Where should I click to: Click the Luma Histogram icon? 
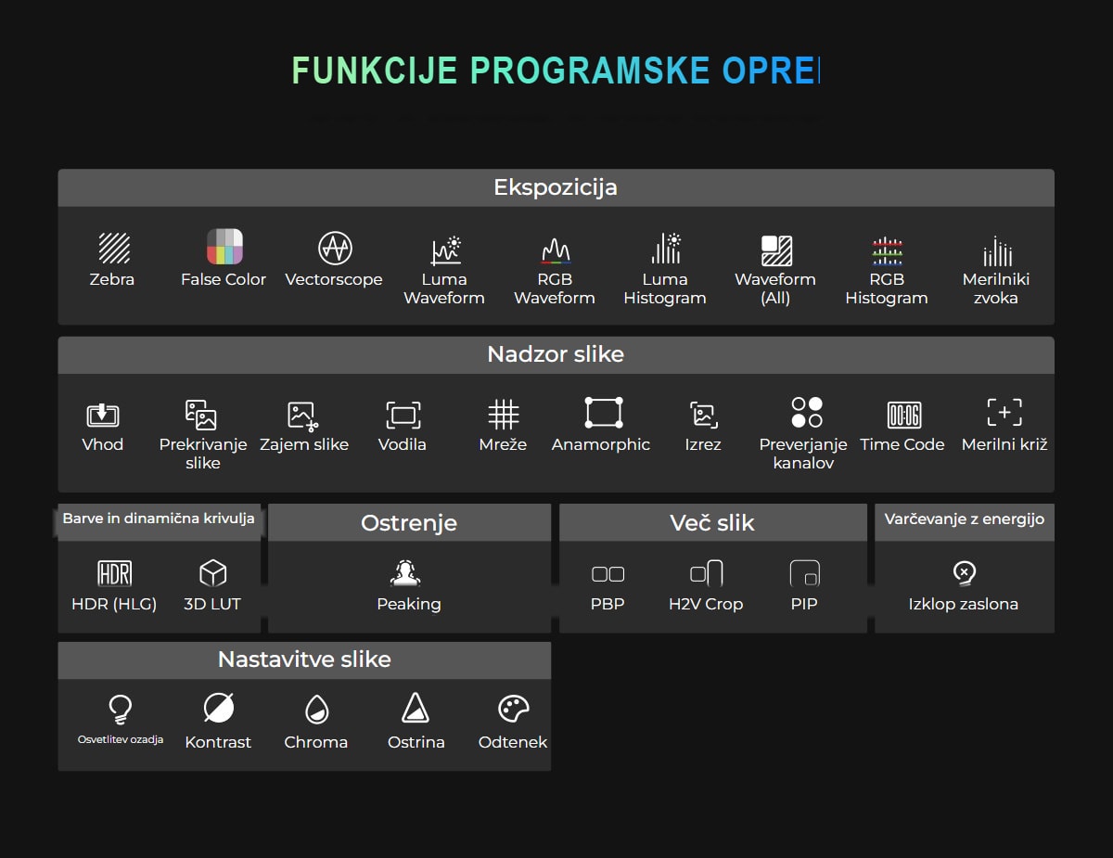[x=666, y=249]
